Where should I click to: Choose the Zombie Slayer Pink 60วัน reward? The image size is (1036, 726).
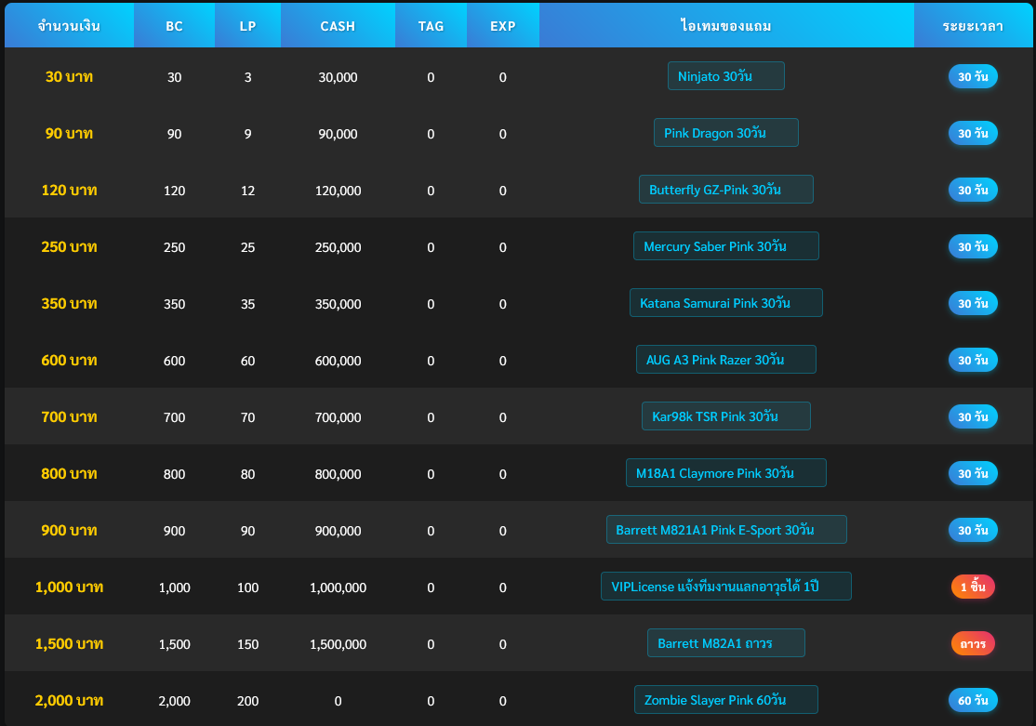[x=726, y=699]
